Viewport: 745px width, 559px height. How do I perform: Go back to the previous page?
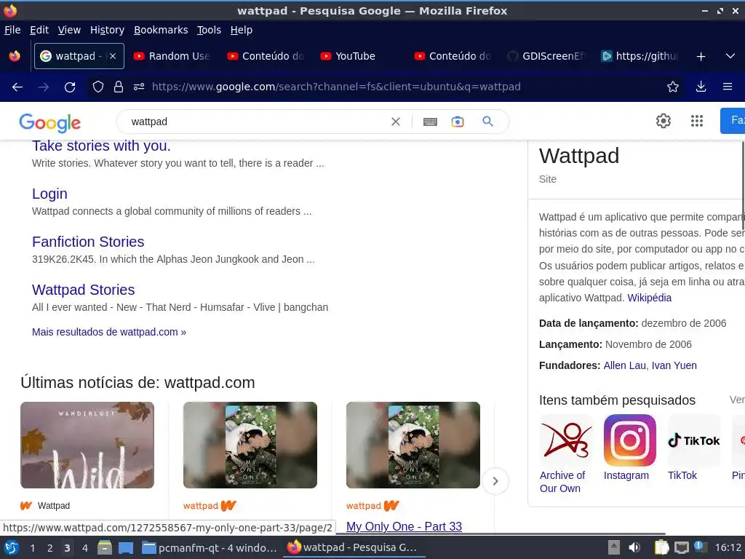[x=17, y=87]
